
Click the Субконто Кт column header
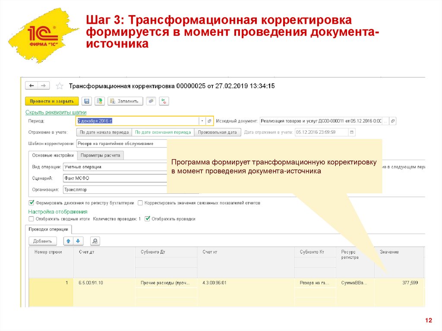coord(315,252)
